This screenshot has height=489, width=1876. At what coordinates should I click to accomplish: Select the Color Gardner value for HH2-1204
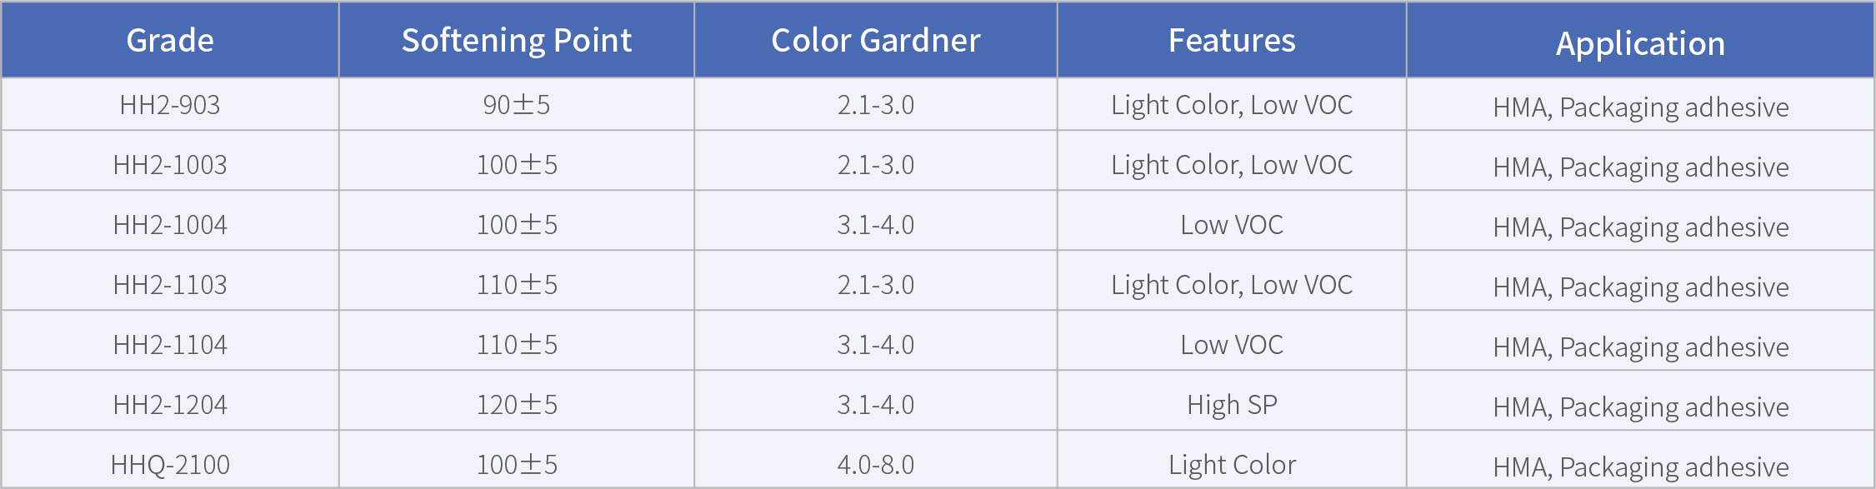pyautogui.click(x=875, y=405)
